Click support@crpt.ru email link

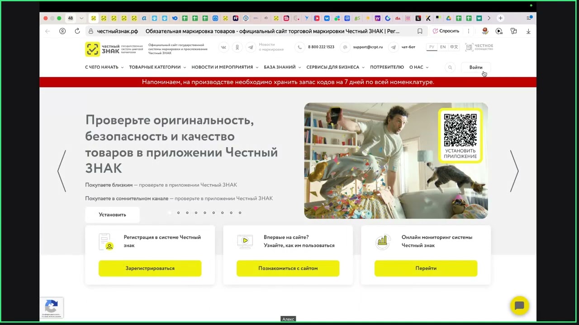368,47
